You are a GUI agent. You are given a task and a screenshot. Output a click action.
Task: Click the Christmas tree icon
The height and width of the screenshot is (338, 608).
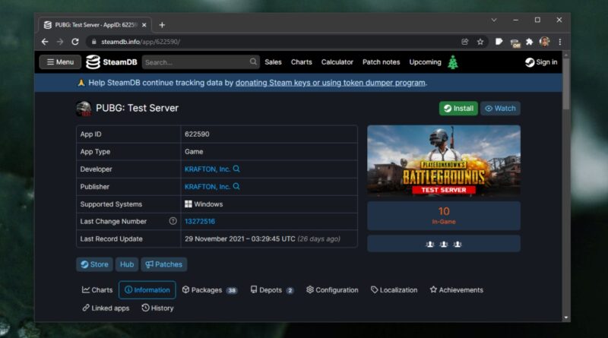tap(453, 62)
